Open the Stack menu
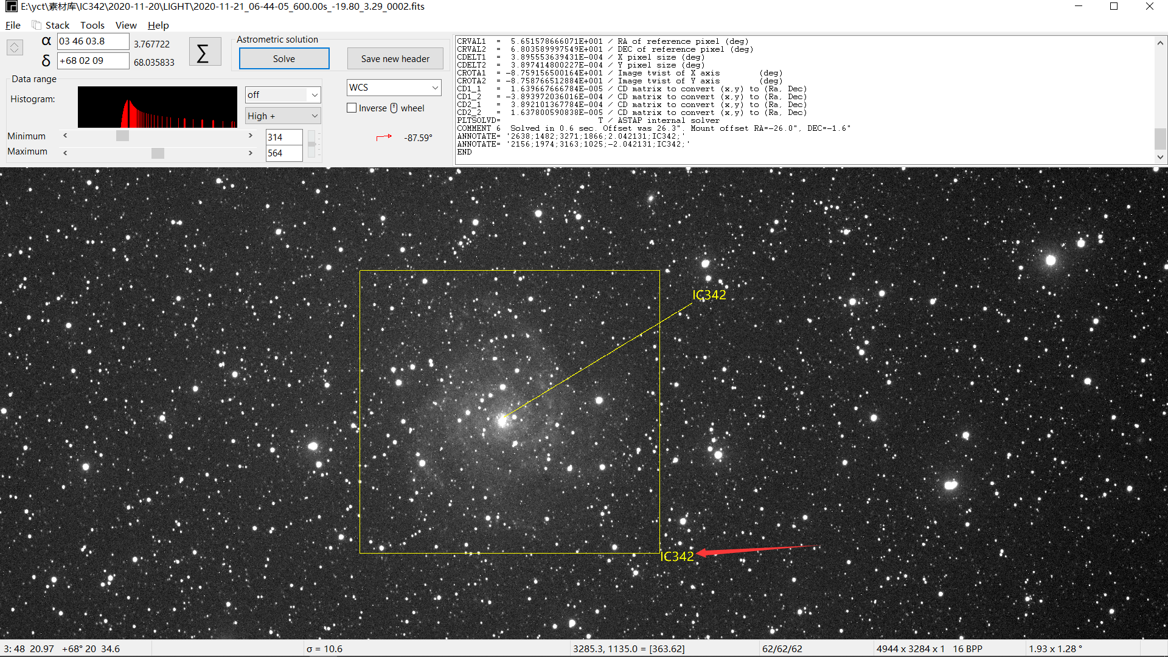Screen dimensions: 1168x657 coord(57,25)
